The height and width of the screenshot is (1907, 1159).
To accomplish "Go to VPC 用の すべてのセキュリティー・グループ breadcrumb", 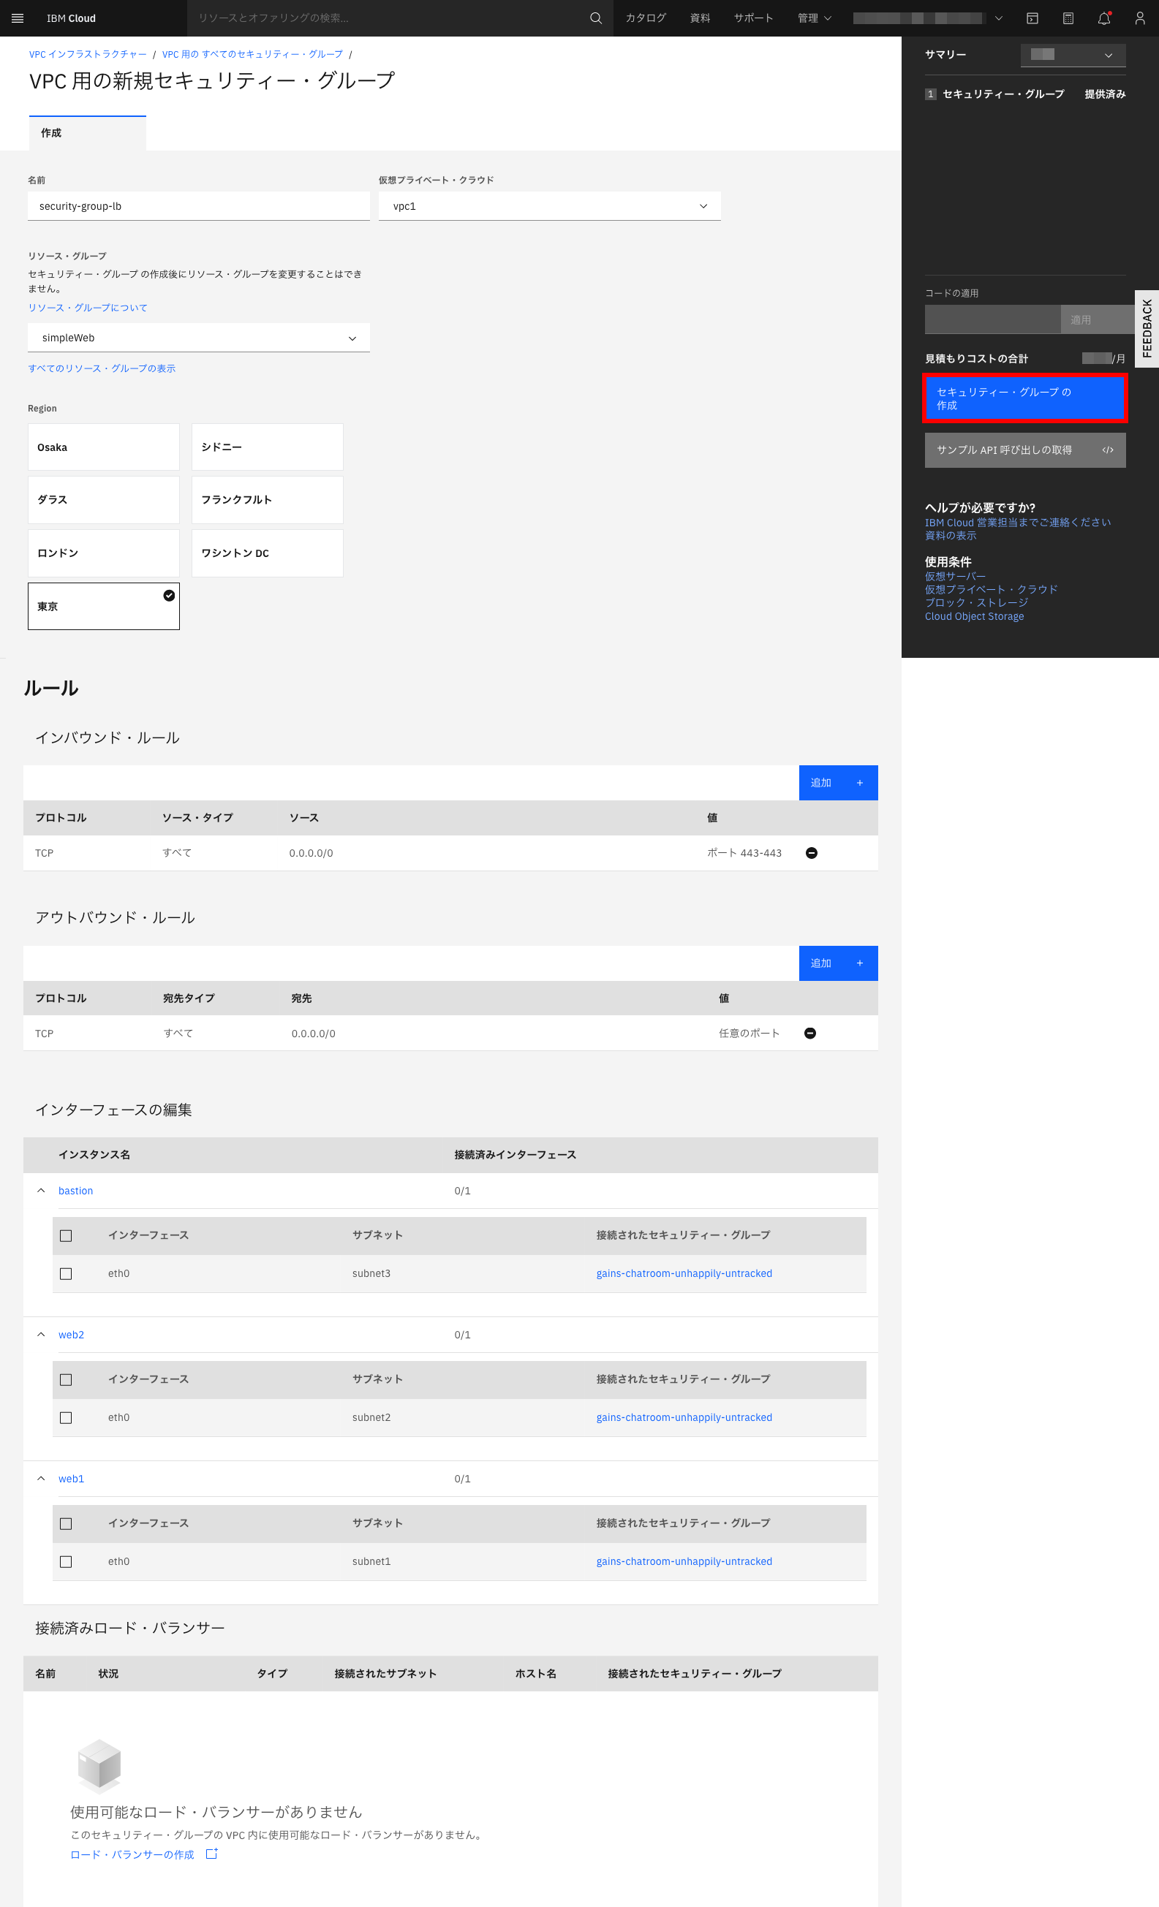I will (252, 54).
